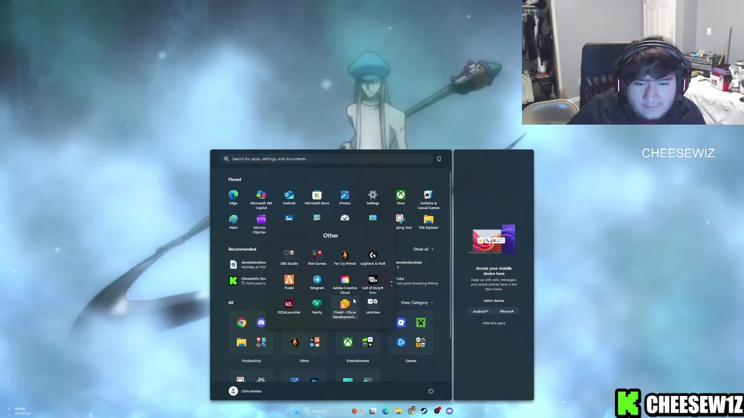Open the Paint pinned app
Image resolution: width=744 pixels, height=418 pixels.
coord(233,222)
